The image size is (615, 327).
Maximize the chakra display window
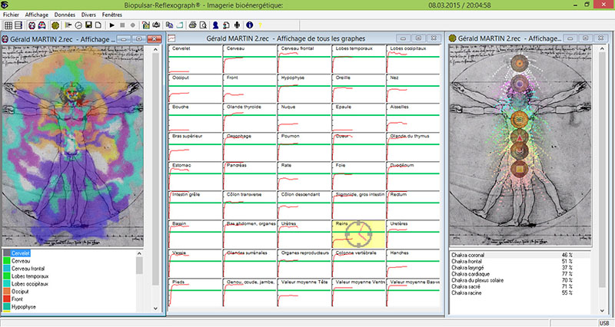585,37
